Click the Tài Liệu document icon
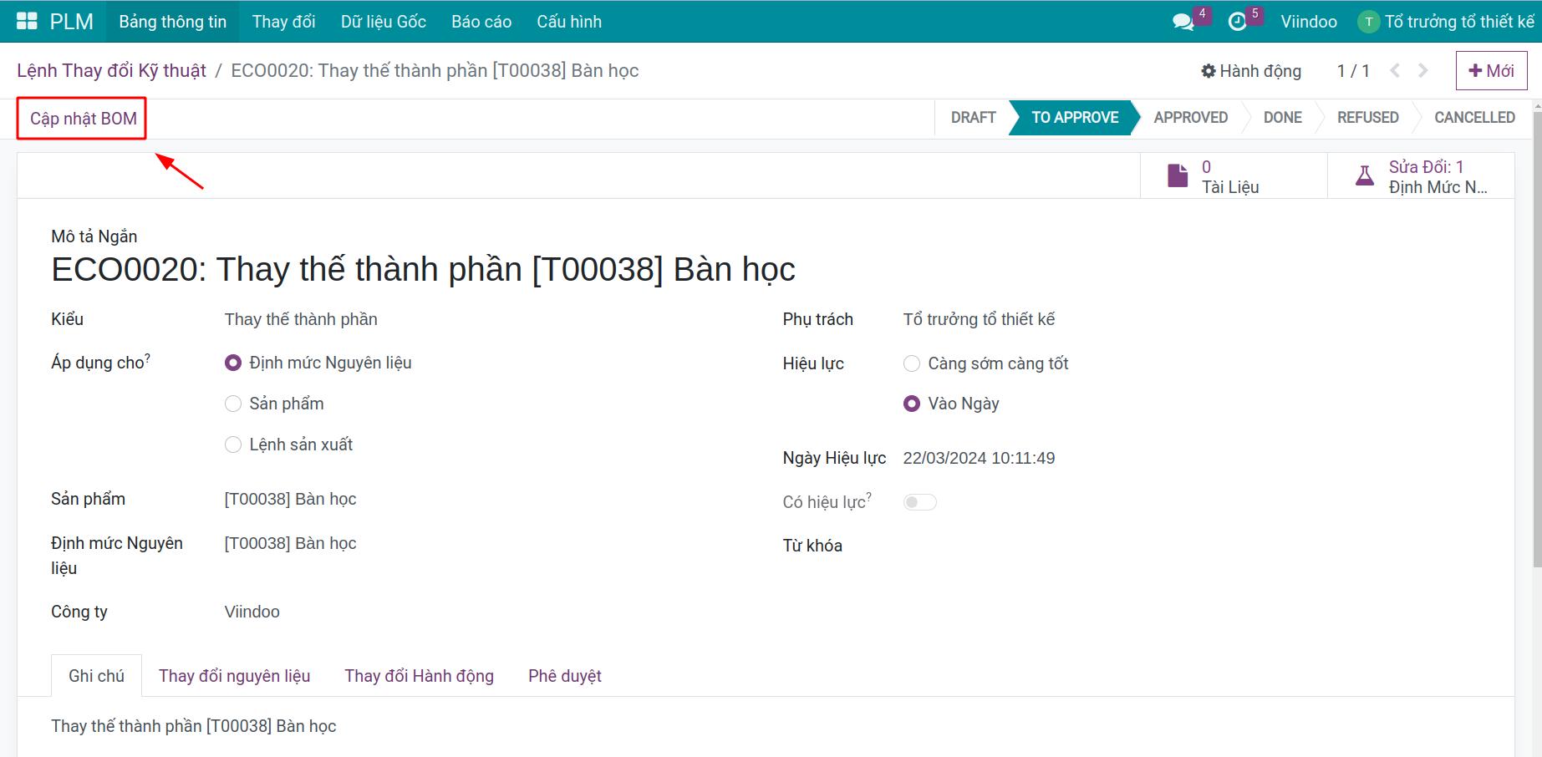The image size is (1542, 757). click(1178, 175)
